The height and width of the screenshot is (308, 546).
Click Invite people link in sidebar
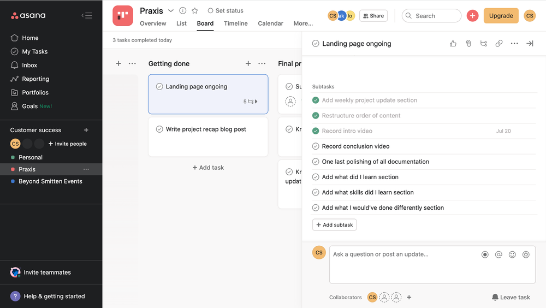coord(68,144)
